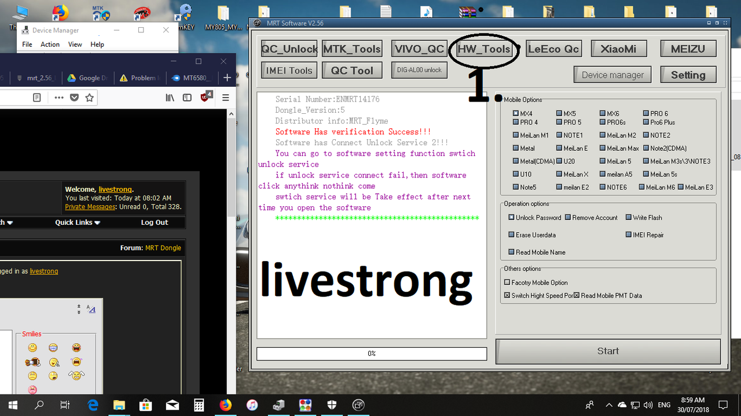
Task: Click Device manager button in MRT
Action: pyautogui.click(x=613, y=75)
